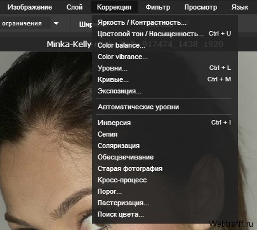Close the open Коррекция menu in the menu bar
The image size is (257, 230).
pos(114,7)
